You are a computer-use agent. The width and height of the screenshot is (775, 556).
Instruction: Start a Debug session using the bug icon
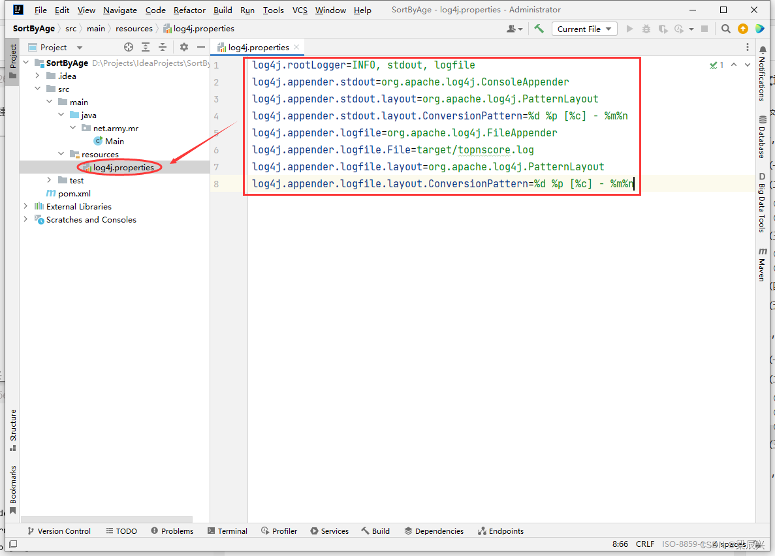coord(645,28)
